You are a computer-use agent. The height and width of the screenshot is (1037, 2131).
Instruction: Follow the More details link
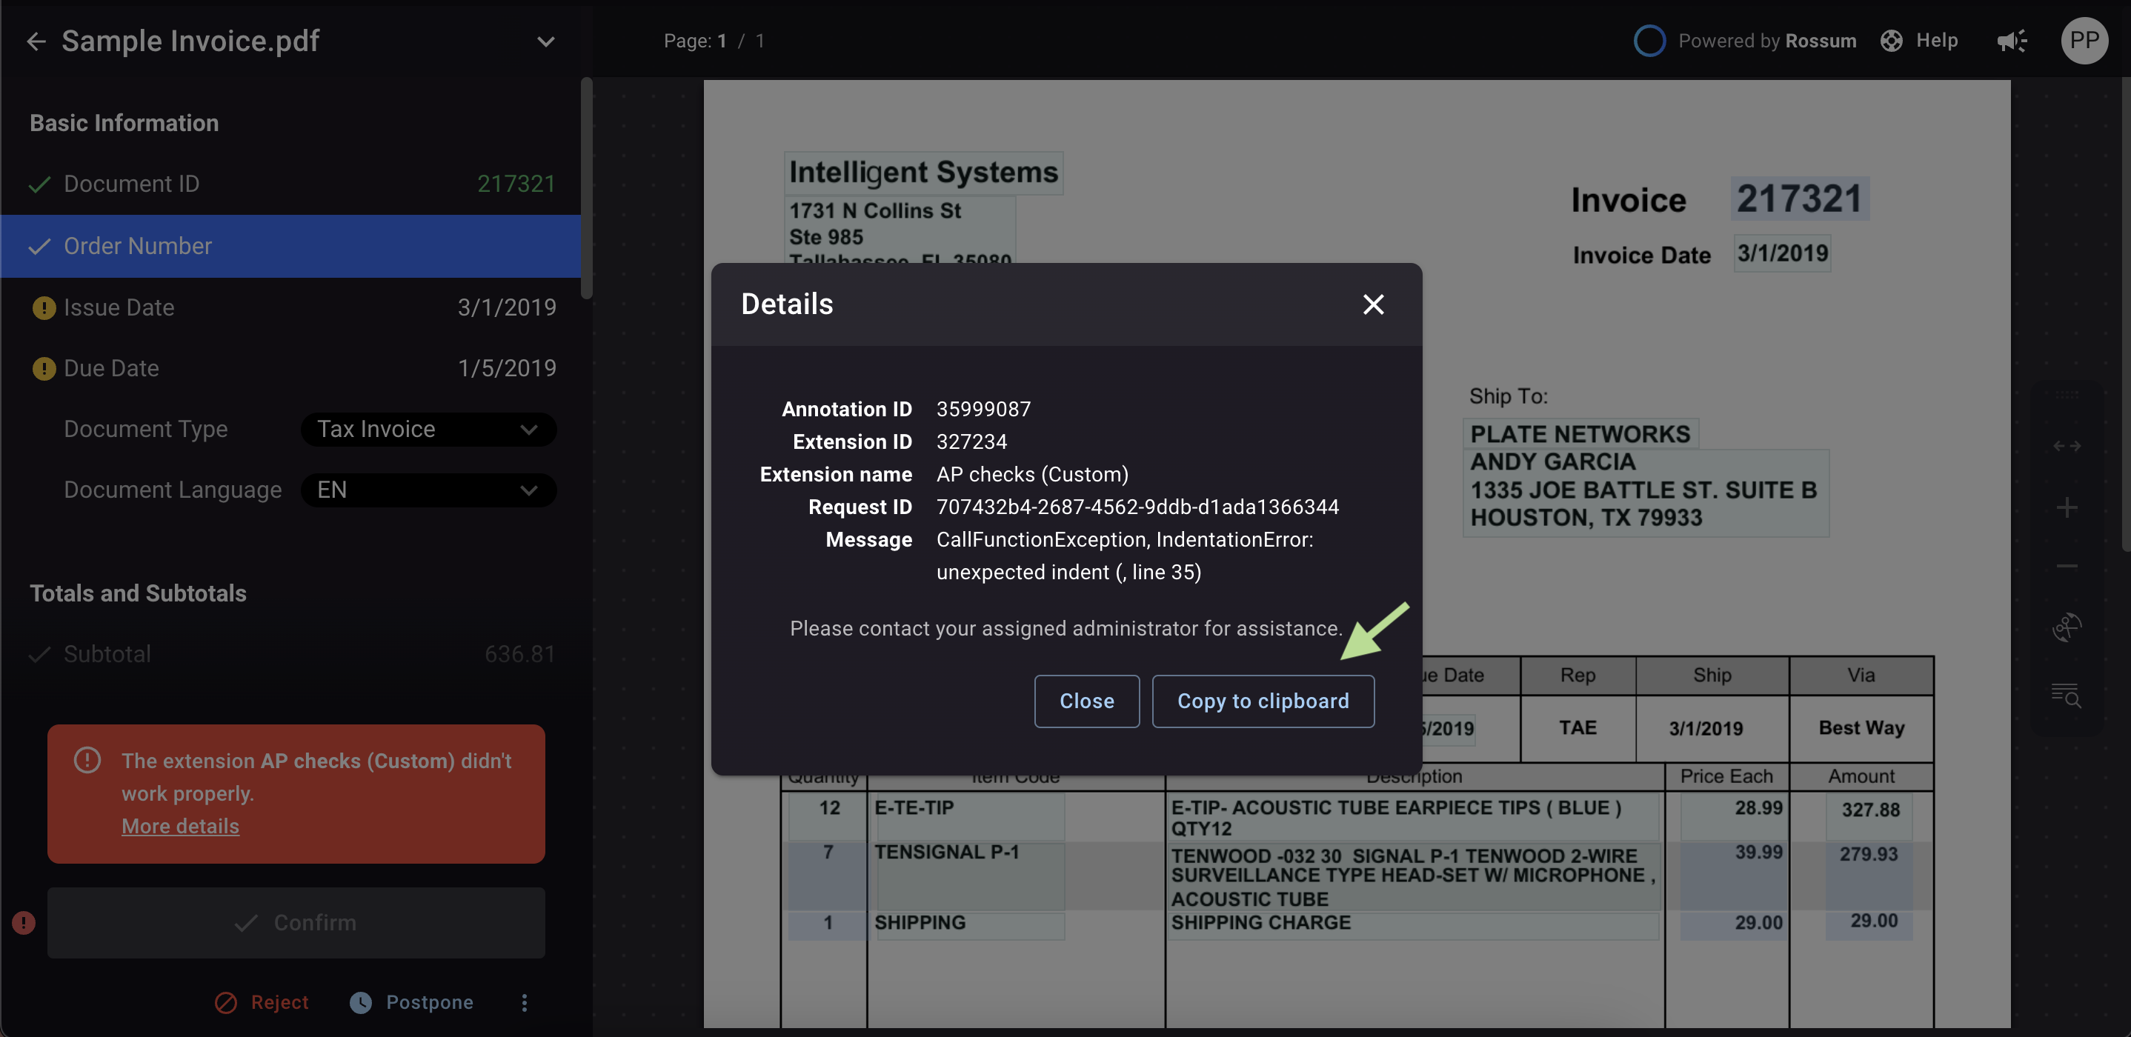[180, 826]
